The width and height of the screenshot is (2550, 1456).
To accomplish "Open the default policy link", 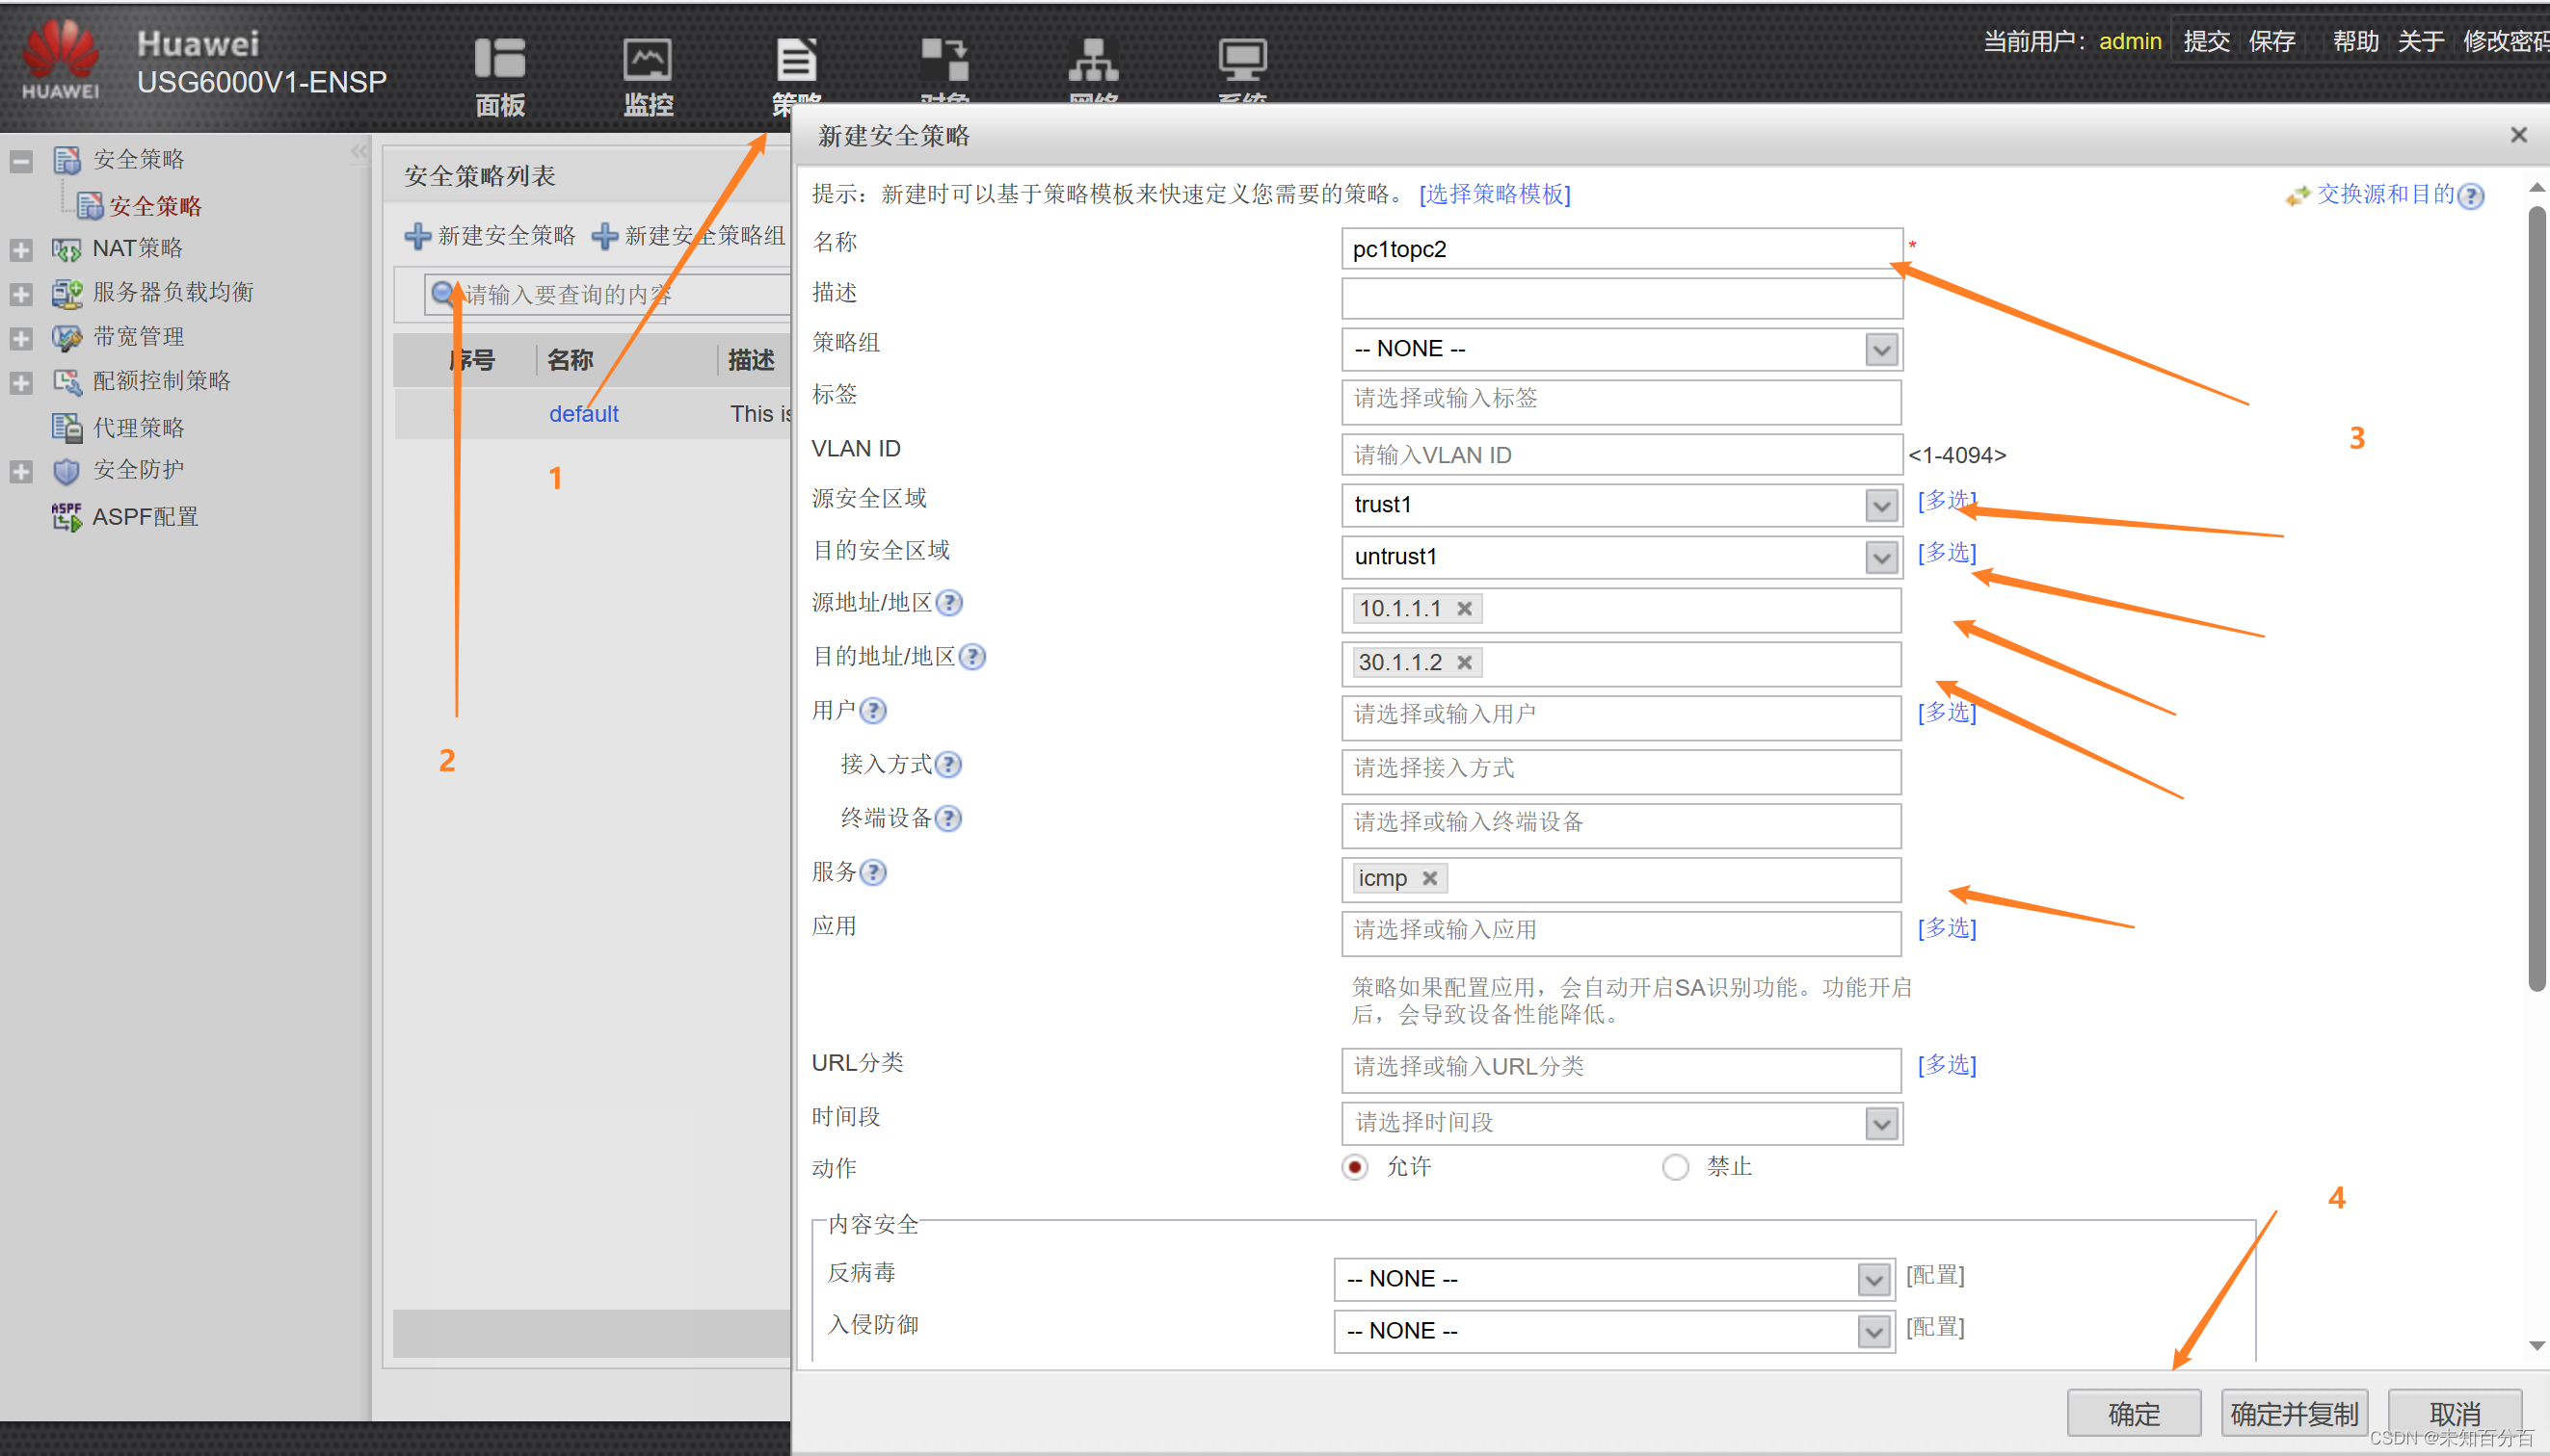I will 583,414.
